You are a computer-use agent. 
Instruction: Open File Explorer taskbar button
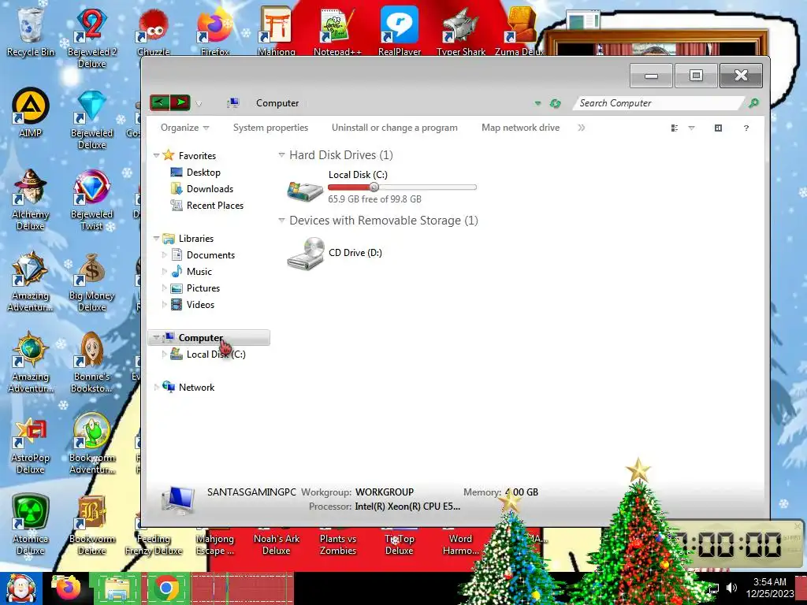(117, 588)
